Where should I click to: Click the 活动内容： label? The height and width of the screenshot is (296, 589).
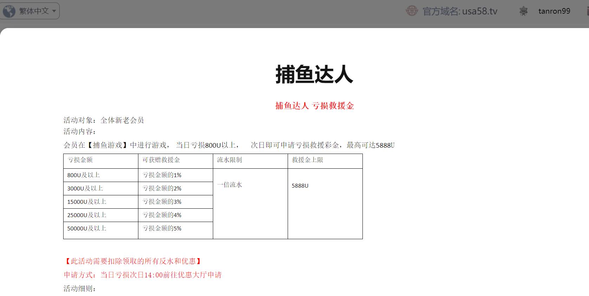[x=80, y=132]
